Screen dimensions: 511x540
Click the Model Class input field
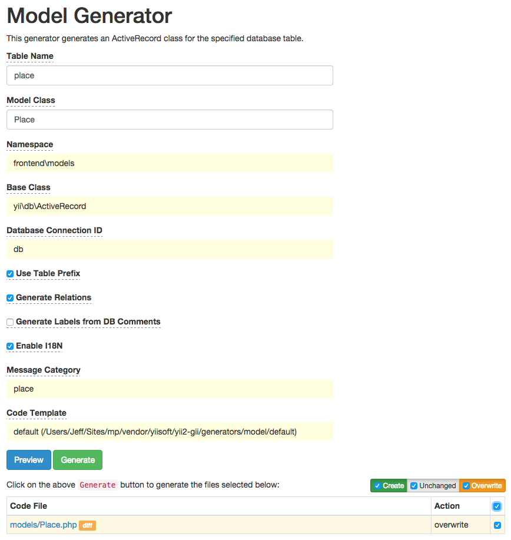coord(170,120)
